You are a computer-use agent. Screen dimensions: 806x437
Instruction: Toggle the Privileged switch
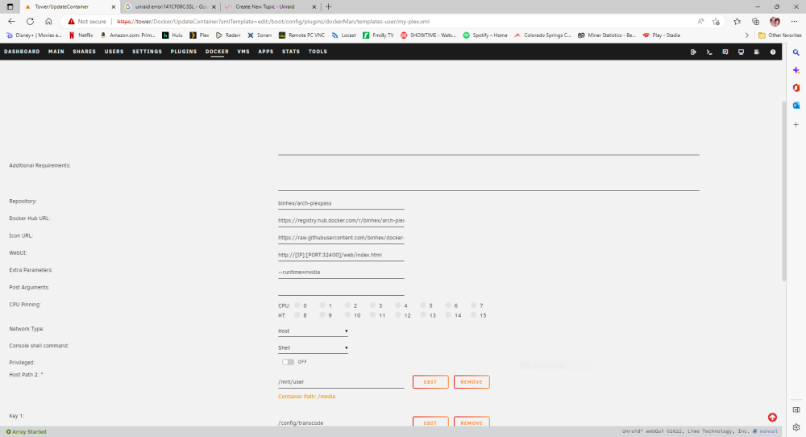[288, 362]
